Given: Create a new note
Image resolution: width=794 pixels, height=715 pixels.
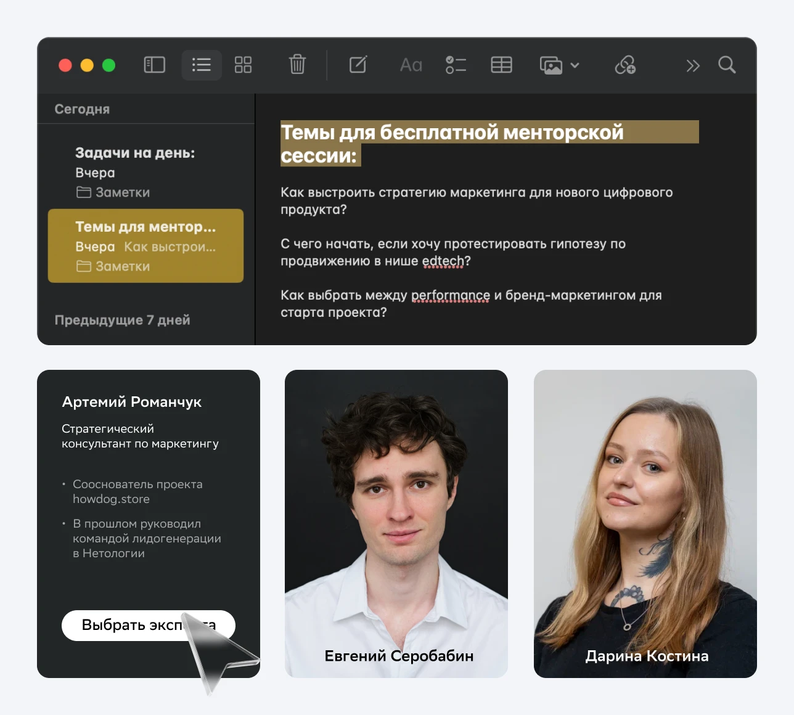Looking at the screenshot, I should pyautogui.click(x=358, y=65).
